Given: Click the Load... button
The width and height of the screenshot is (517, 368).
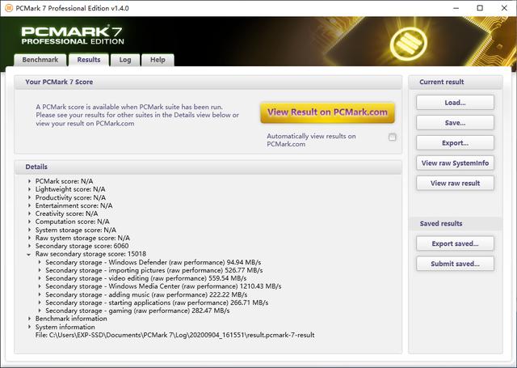Looking at the screenshot, I should [455, 103].
